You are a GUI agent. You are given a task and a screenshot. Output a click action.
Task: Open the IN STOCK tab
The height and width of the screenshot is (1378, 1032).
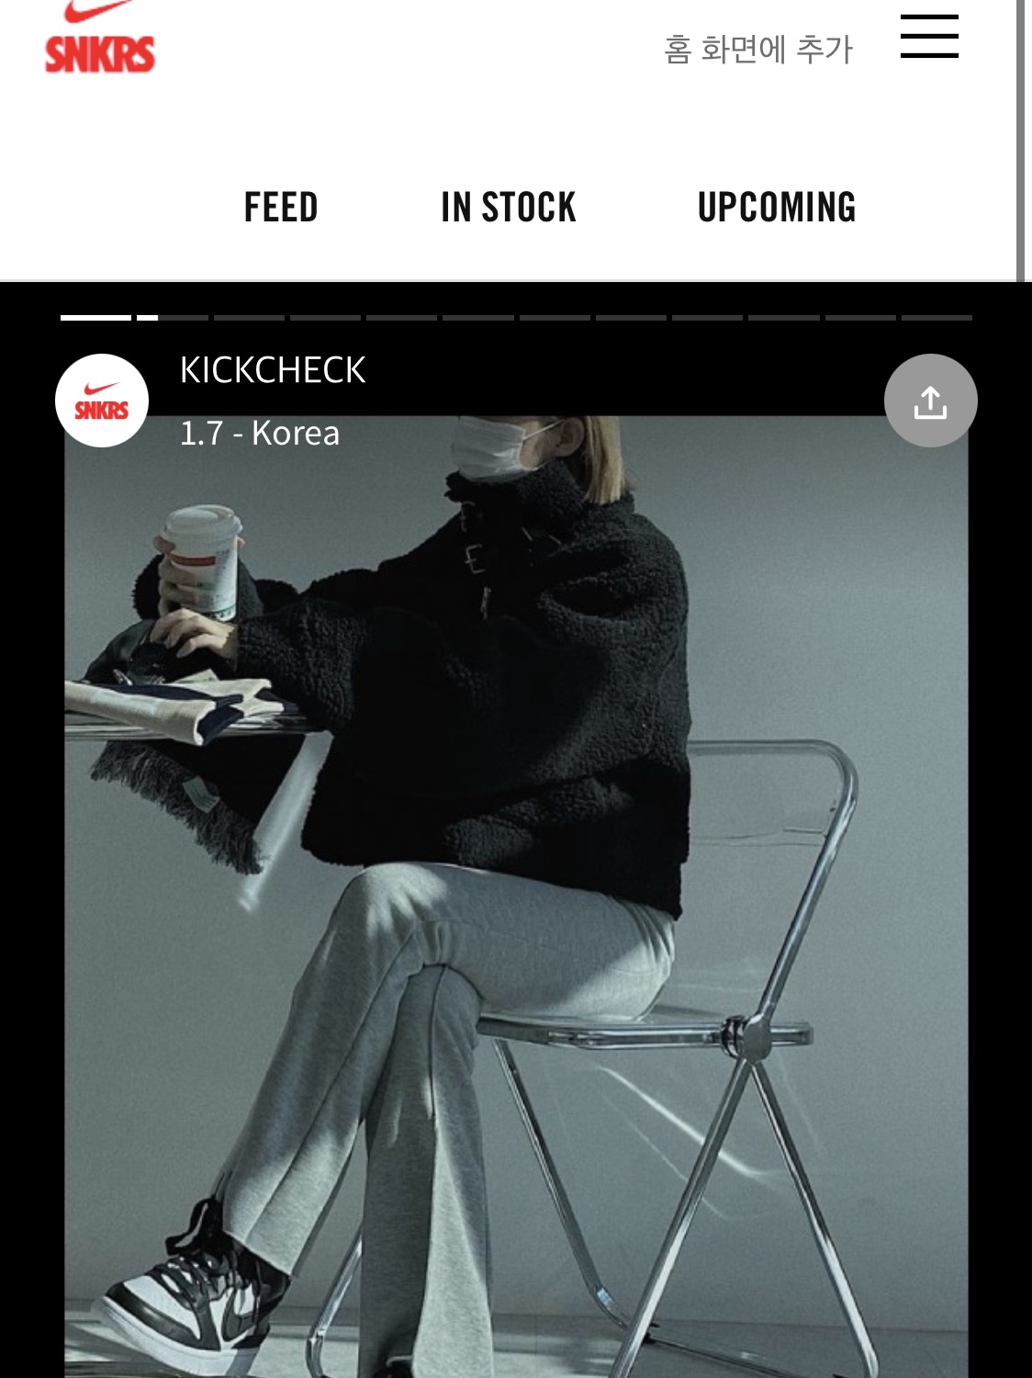[x=509, y=208]
